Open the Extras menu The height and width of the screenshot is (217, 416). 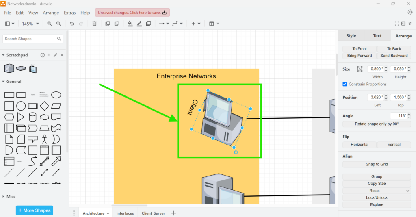pyautogui.click(x=69, y=13)
